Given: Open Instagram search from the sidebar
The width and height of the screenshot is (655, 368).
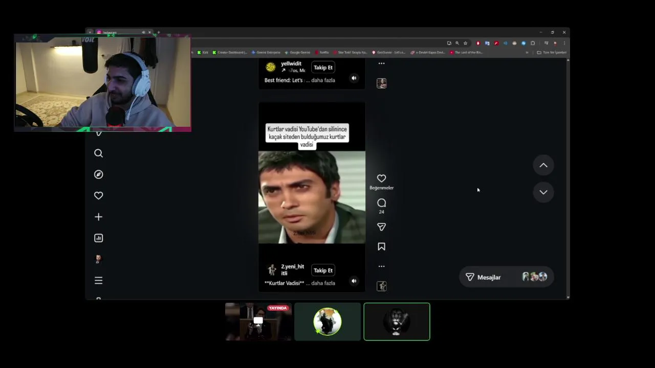Looking at the screenshot, I should [x=98, y=153].
